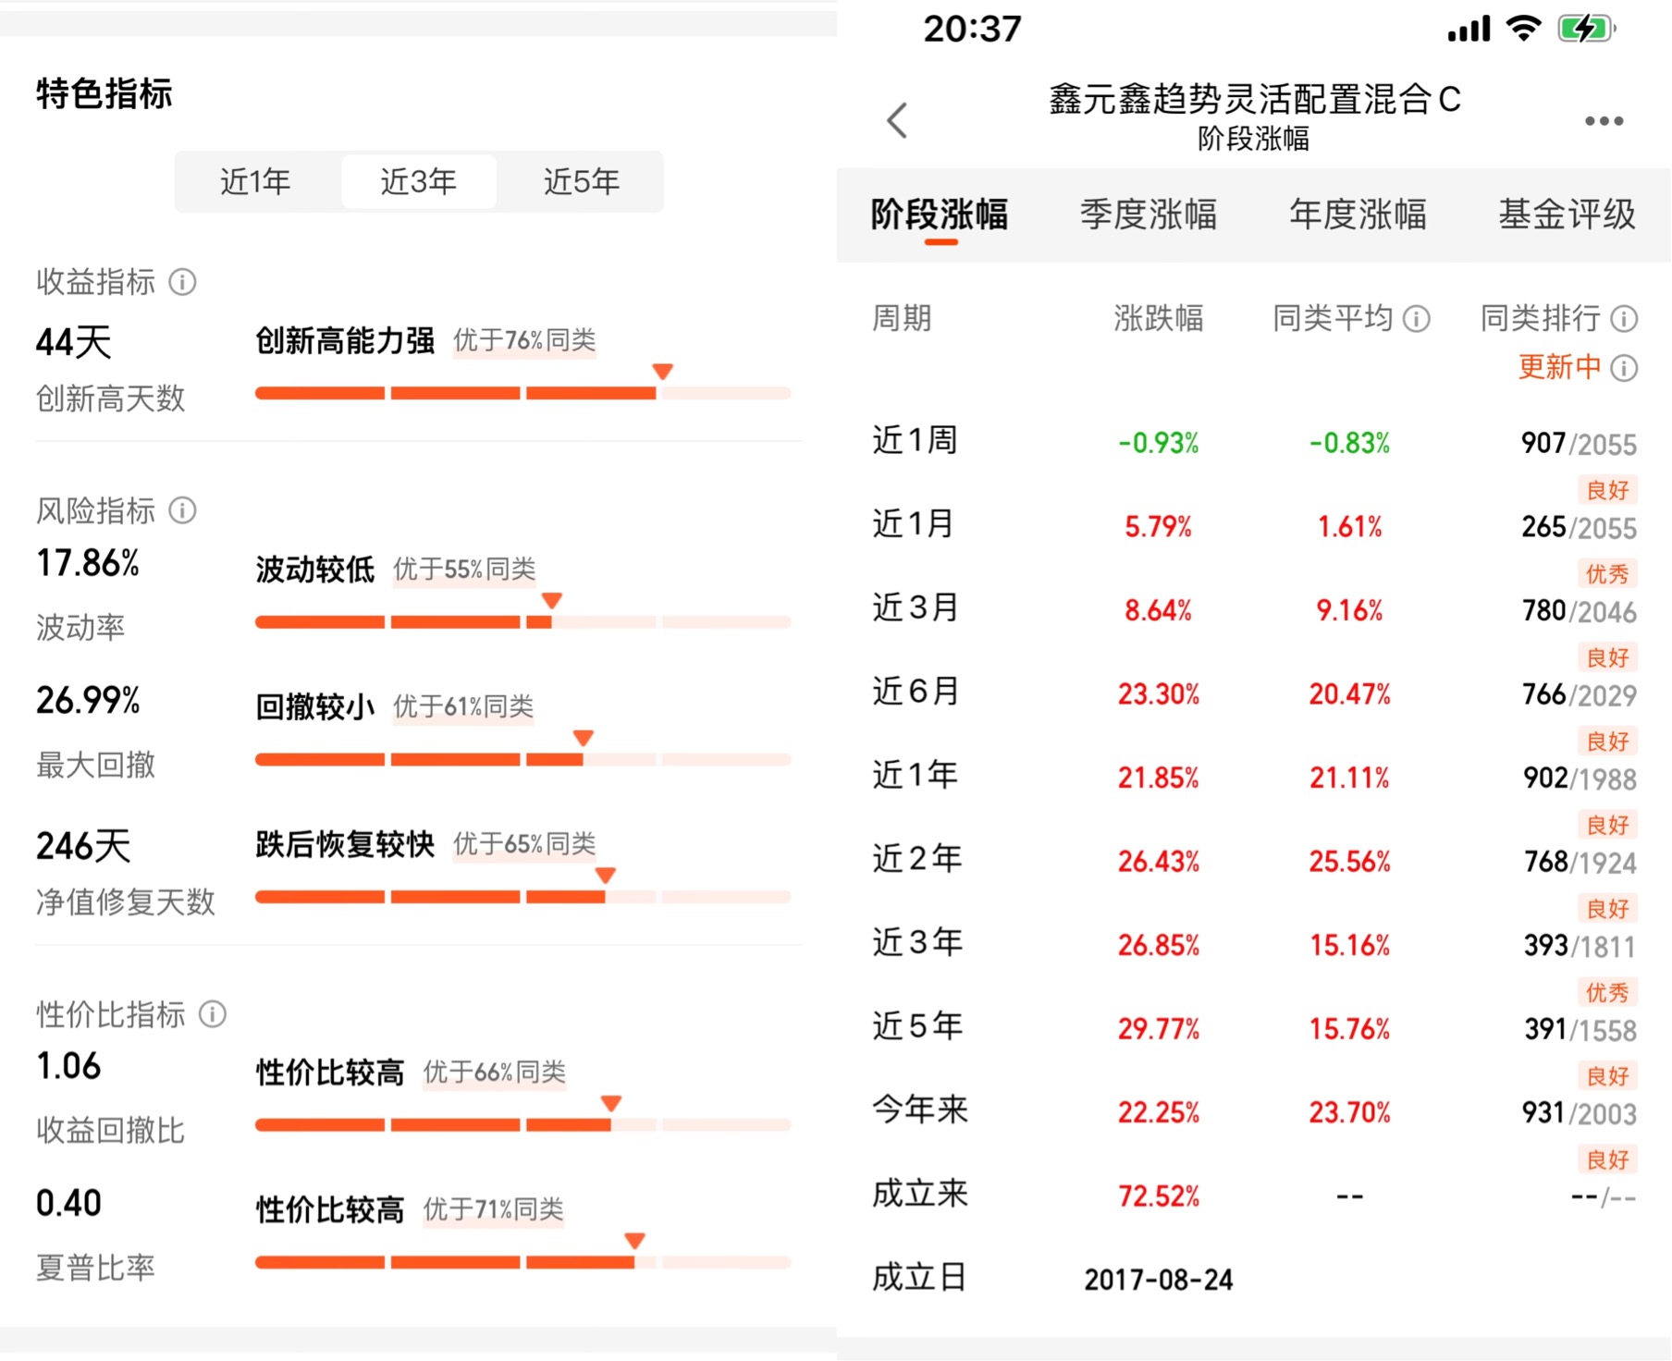This screenshot has height=1361, width=1672.
Task: Tap the ranking 393/1811
Action: pos(1579,946)
